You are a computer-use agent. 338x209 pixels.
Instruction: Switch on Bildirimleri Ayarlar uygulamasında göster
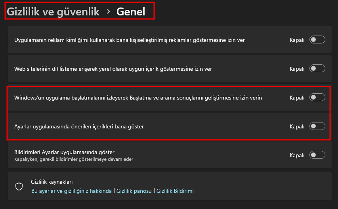(317, 155)
